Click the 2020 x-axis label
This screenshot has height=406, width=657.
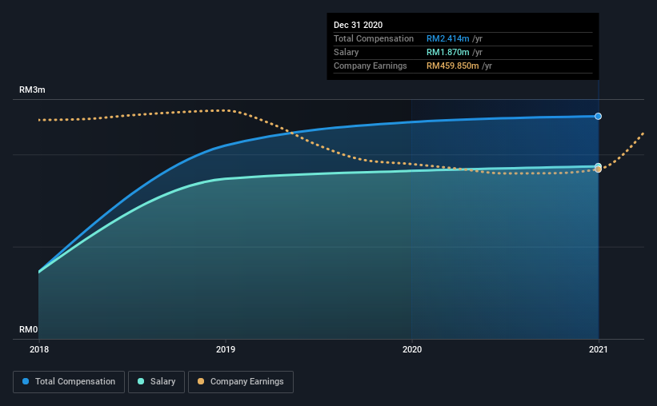click(x=412, y=349)
